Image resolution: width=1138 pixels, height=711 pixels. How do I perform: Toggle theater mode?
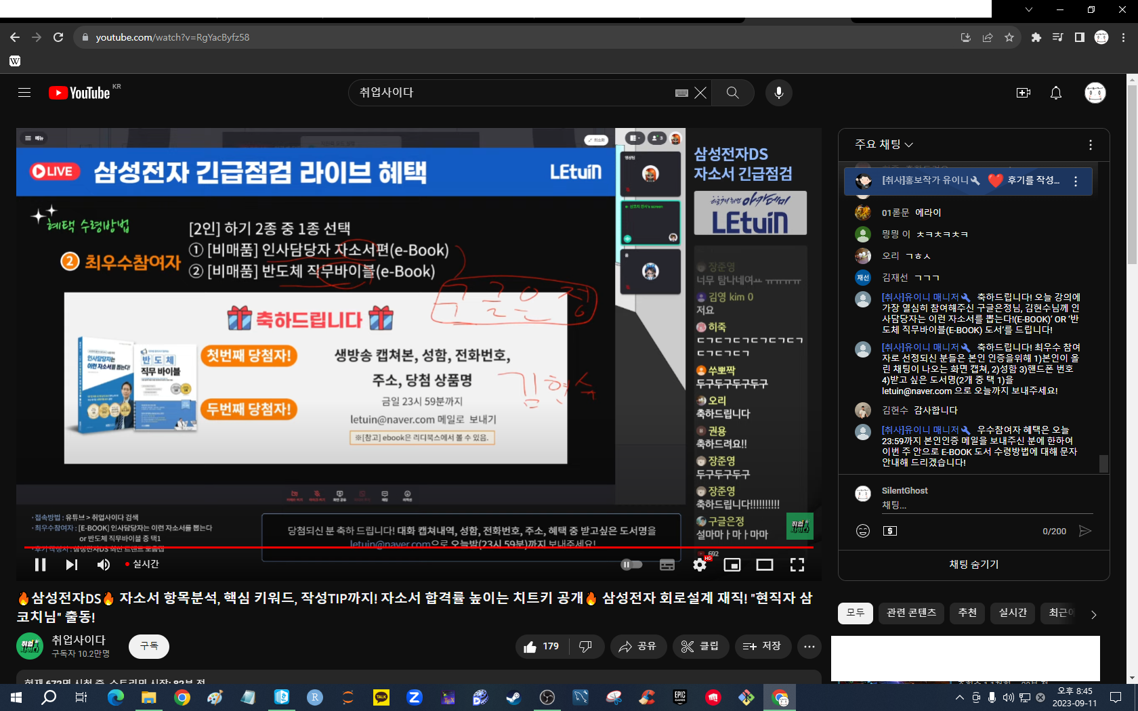tap(765, 565)
